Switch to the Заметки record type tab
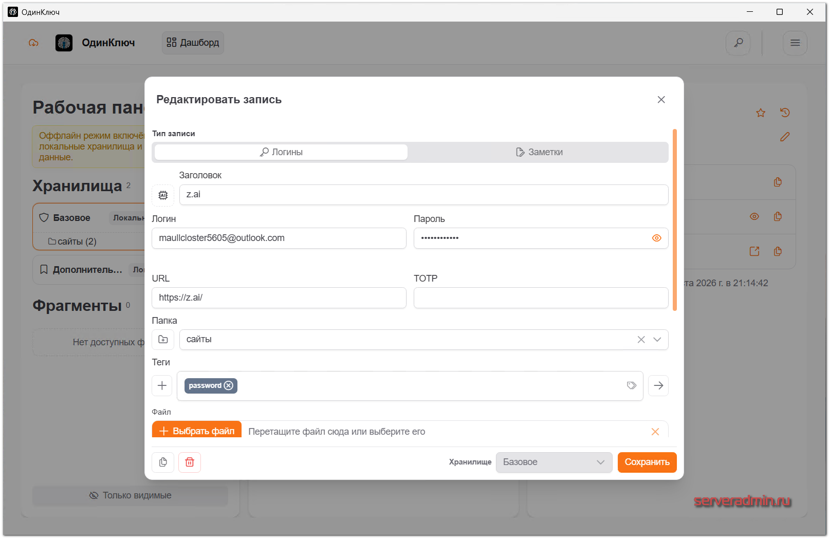 coord(539,152)
